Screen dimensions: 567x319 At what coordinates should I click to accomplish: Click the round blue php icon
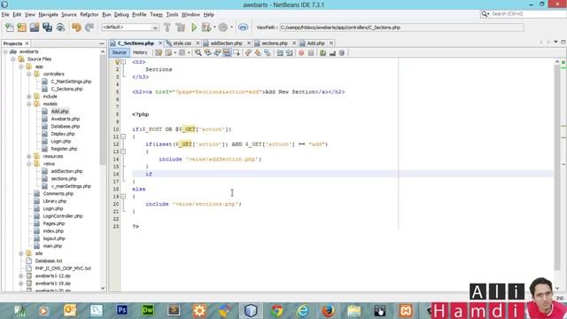pyautogui.click(x=243, y=27)
